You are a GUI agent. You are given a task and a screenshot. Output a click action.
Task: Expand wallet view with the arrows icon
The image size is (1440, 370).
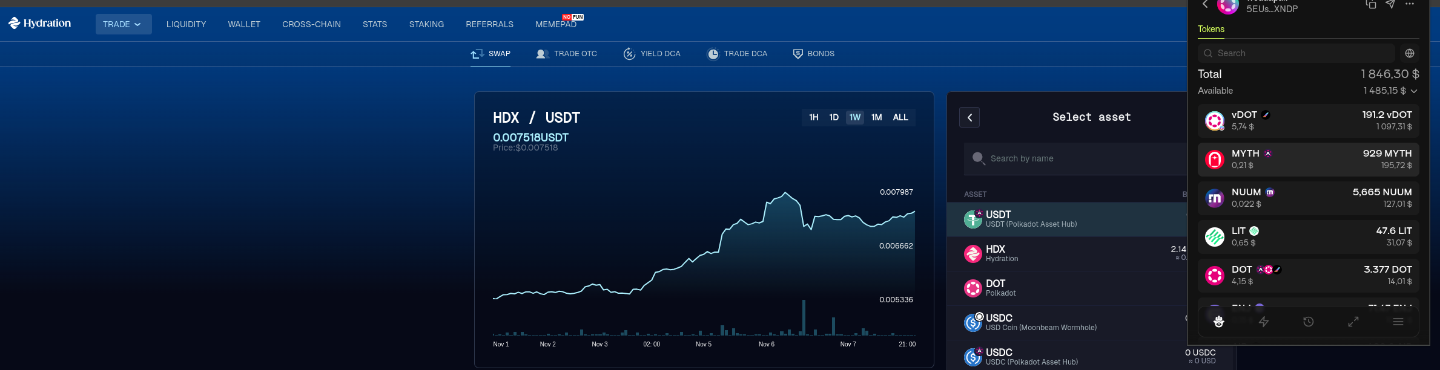point(1353,322)
